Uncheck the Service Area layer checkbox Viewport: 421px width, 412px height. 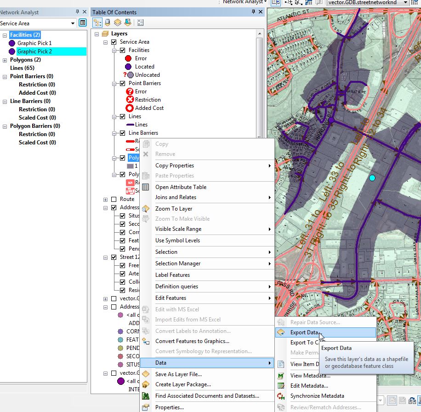point(114,42)
